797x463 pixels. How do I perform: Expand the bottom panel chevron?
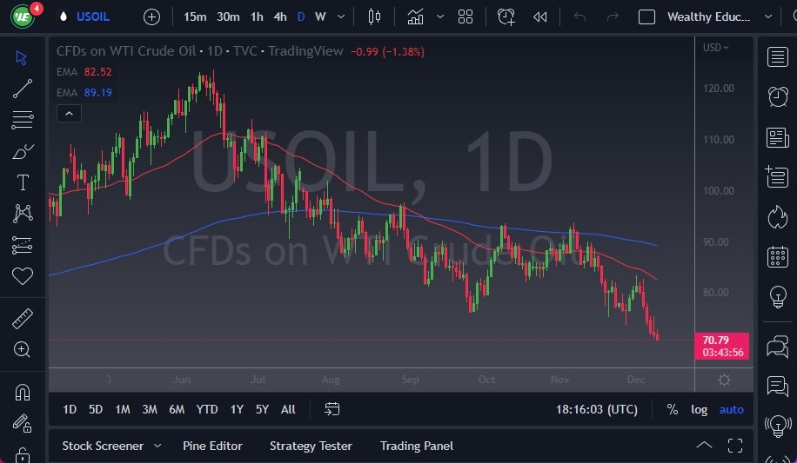[x=704, y=446]
